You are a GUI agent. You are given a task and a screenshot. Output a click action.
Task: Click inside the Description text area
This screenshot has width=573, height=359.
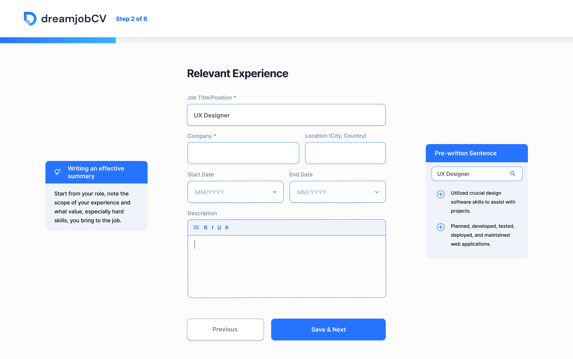[x=287, y=266]
